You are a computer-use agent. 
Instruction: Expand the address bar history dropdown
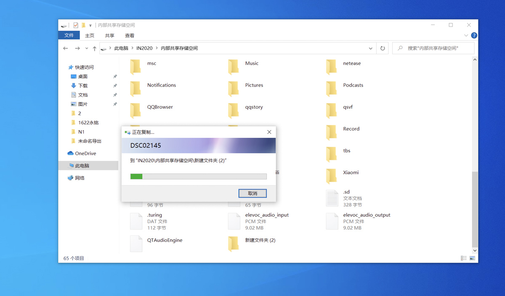[x=370, y=48]
